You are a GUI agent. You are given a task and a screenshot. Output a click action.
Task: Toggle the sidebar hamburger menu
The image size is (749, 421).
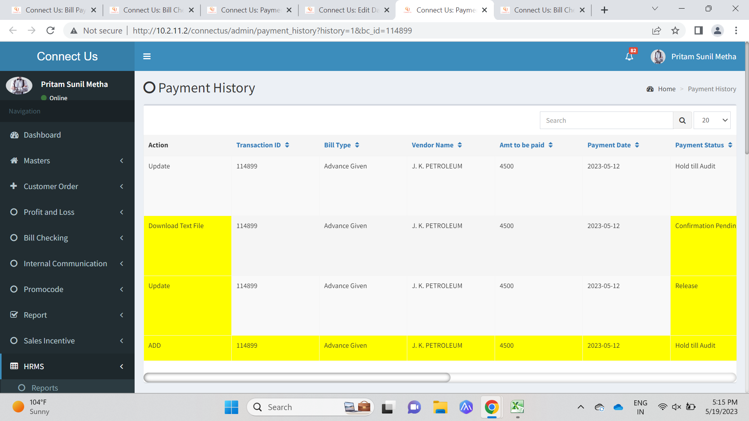(147, 57)
